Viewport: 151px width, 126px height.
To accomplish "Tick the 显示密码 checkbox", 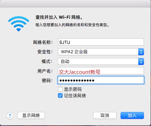I will pos(60,89).
